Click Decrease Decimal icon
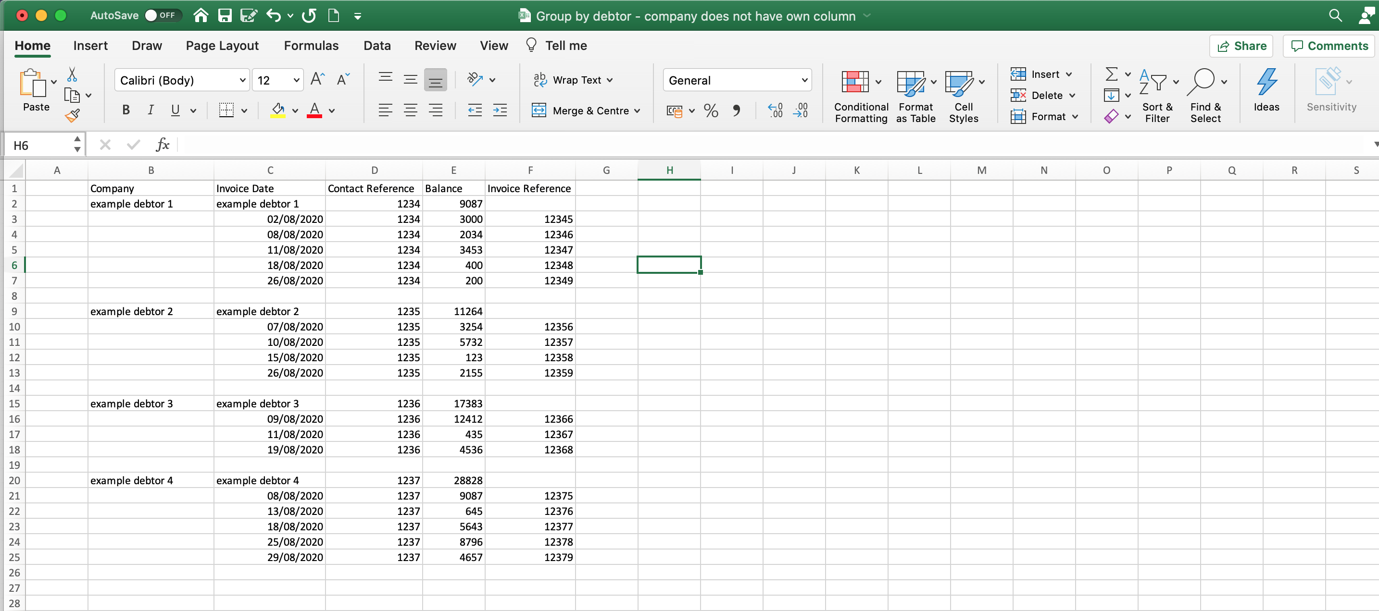Screen dimensions: 1379x611 point(801,110)
